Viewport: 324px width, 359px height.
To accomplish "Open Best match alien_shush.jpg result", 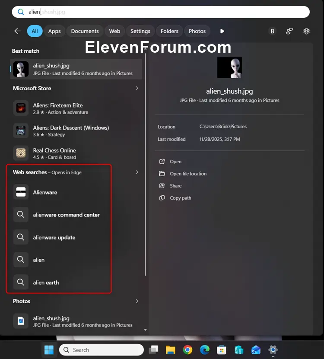I will (x=76, y=69).
